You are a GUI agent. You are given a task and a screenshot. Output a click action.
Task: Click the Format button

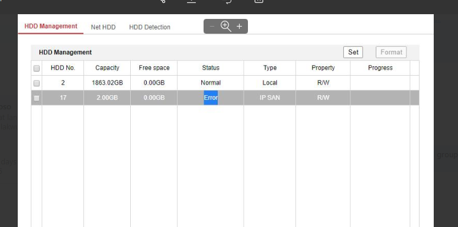tap(391, 52)
